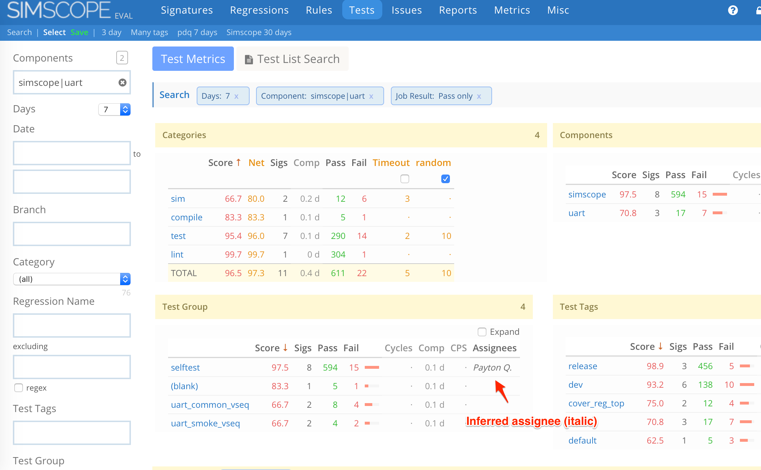761x470 pixels.
Task: Click the Date start input field
Action: click(x=72, y=153)
